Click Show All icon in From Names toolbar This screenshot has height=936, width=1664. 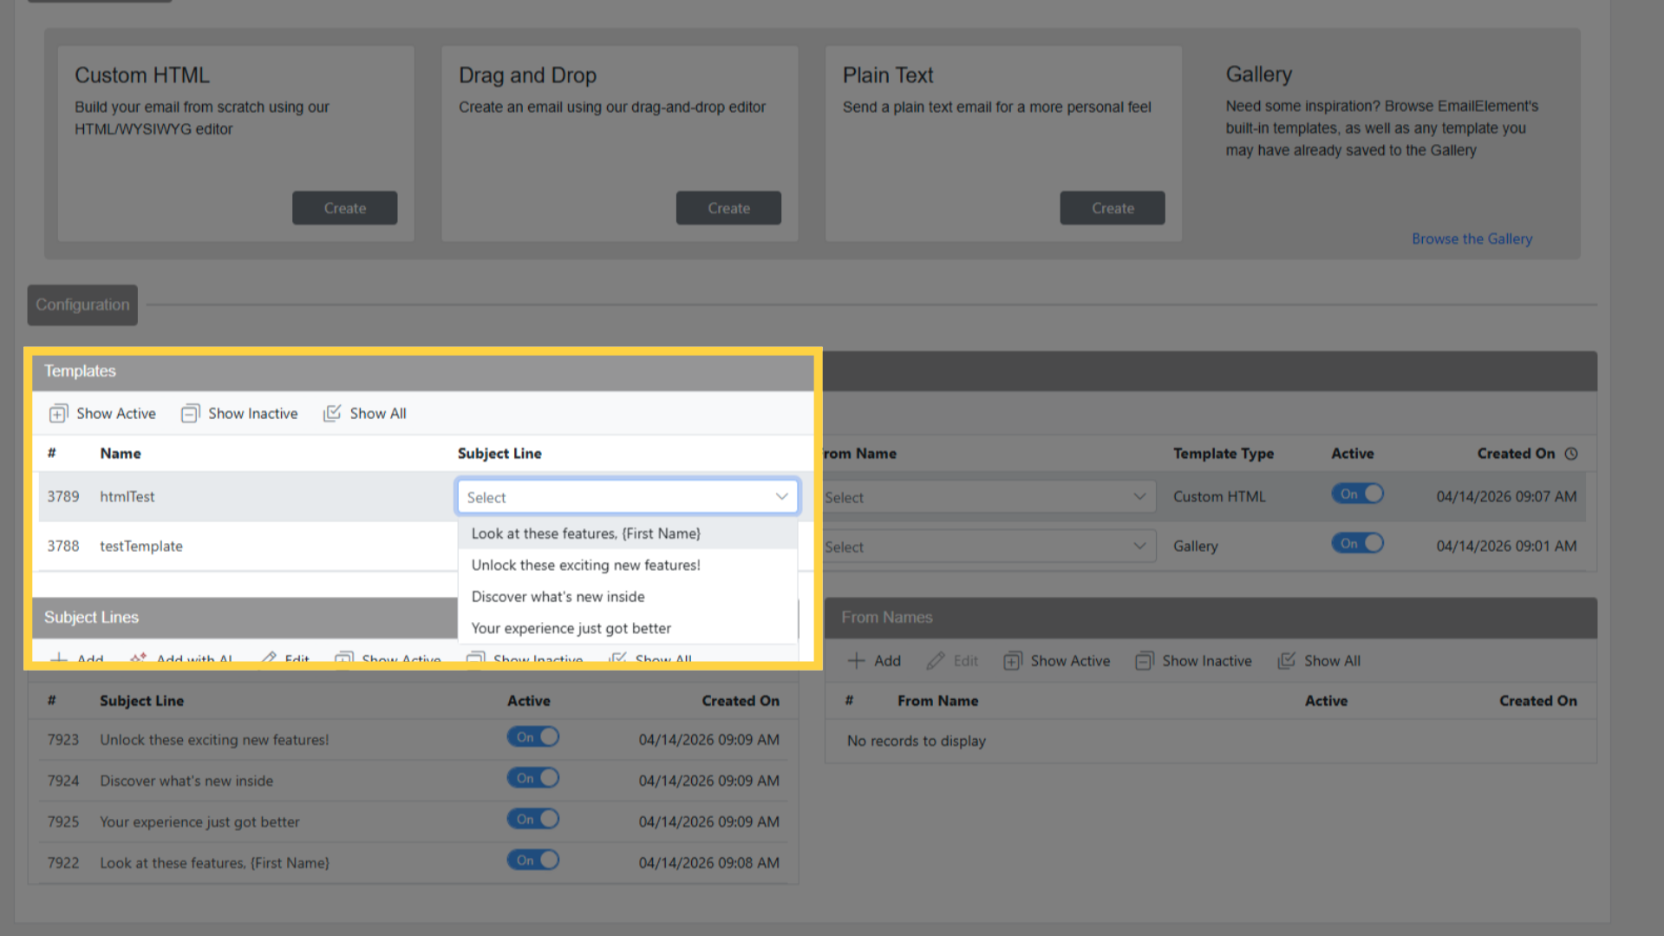pos(1286,661)
